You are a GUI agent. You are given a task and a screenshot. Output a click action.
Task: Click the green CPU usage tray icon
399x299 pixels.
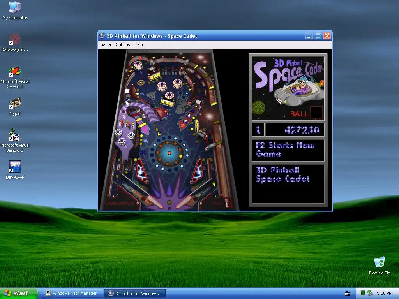pos(363,293)
